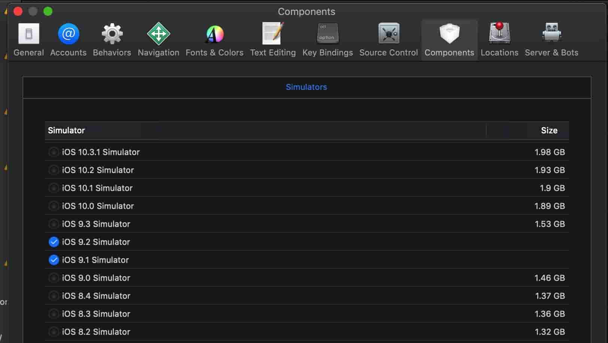Click the 1.98 GB size value
608x343 pixels.
click(x=550, y=152)
